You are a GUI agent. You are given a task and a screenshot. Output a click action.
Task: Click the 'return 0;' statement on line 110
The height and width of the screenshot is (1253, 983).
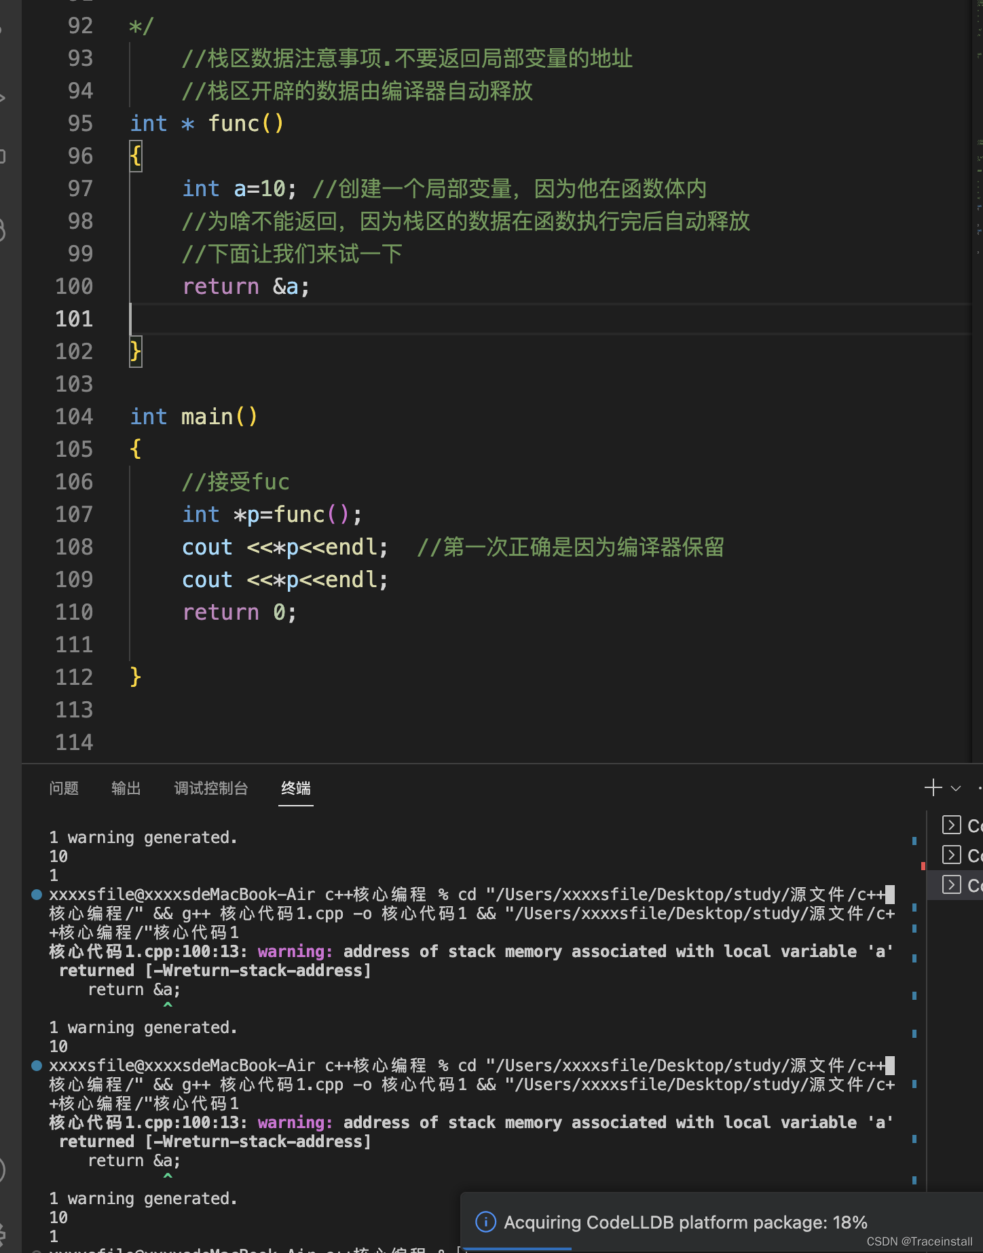(x=240, y=612)
